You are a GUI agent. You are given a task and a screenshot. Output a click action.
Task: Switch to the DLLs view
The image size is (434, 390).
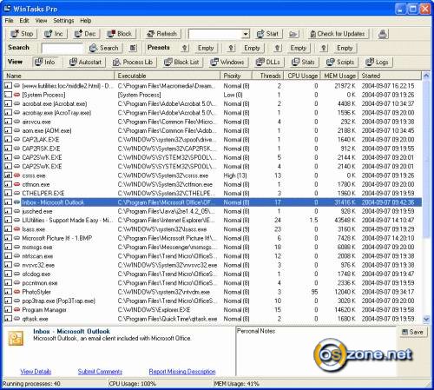click(268, 63)
